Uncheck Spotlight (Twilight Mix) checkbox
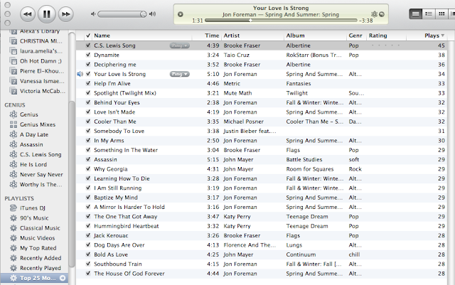Viewport: 455px width, 285px height. (88, 93)
